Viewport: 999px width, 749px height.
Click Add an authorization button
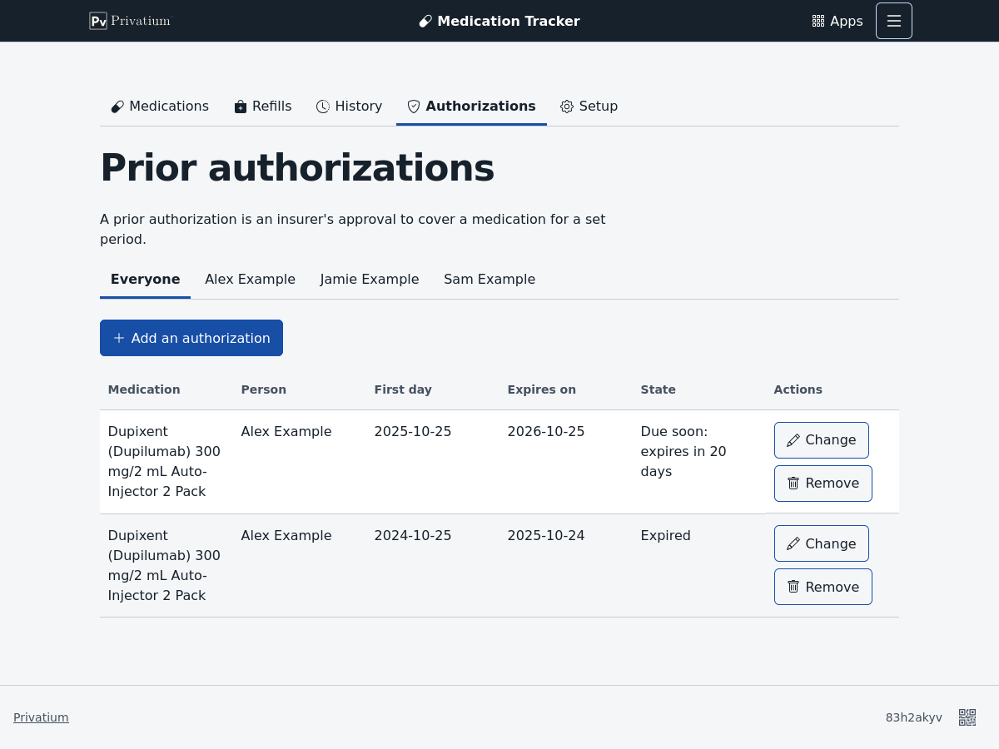(x=191, y=338)
